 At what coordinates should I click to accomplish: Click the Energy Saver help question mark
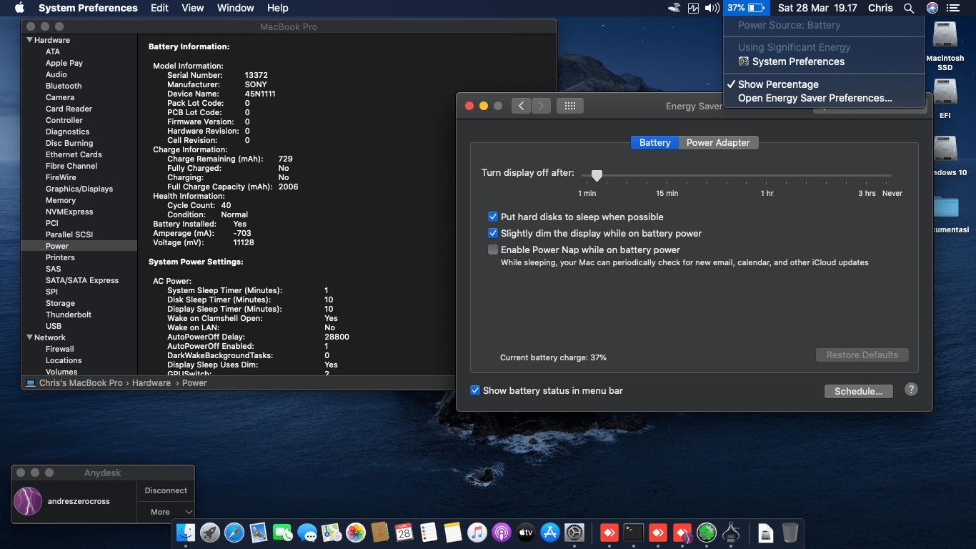tap(911, 390)
